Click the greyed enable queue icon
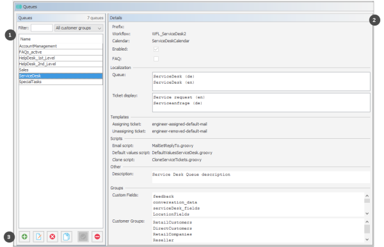The width and height of the screenshot is (384, 247). point(83,237)
